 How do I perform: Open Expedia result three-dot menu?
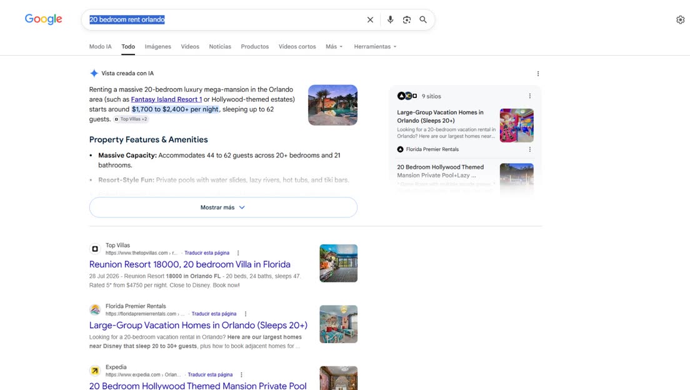(241, 374)
